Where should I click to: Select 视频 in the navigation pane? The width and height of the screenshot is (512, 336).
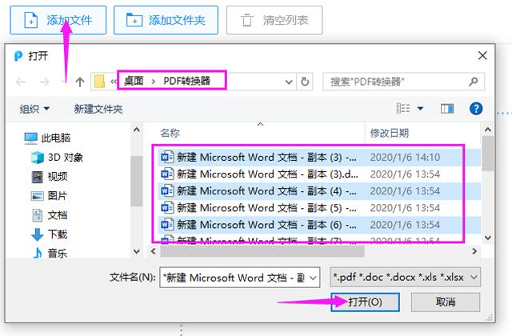tap(50, 177)
